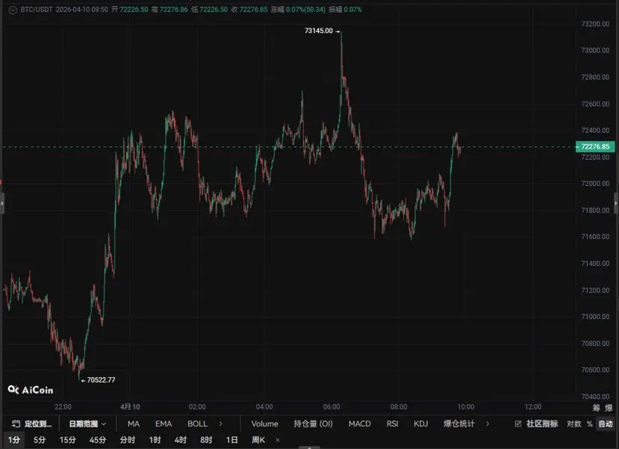
Task: Click the 爆 liquidation icon
Action: tap(609, 407)
